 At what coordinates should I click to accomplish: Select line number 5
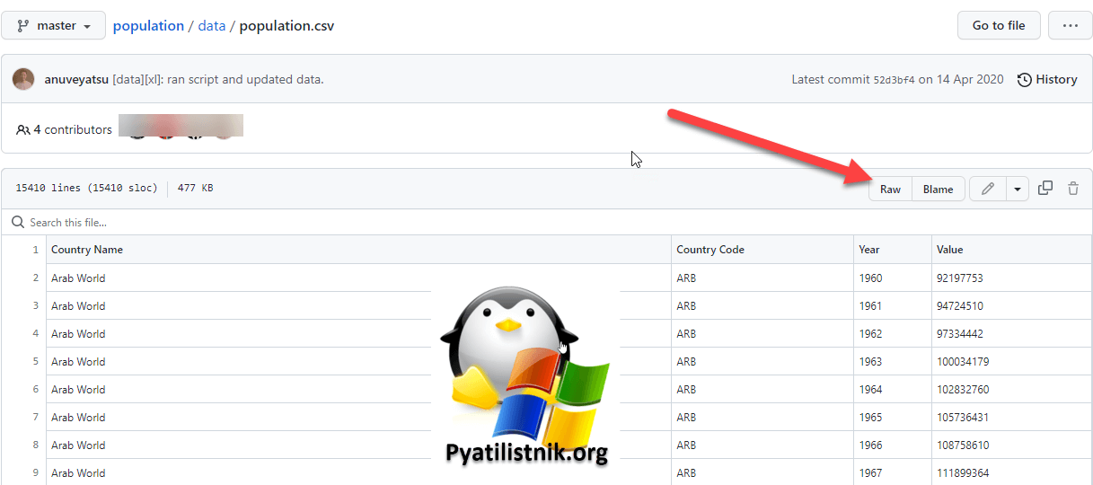click(36, 361)
